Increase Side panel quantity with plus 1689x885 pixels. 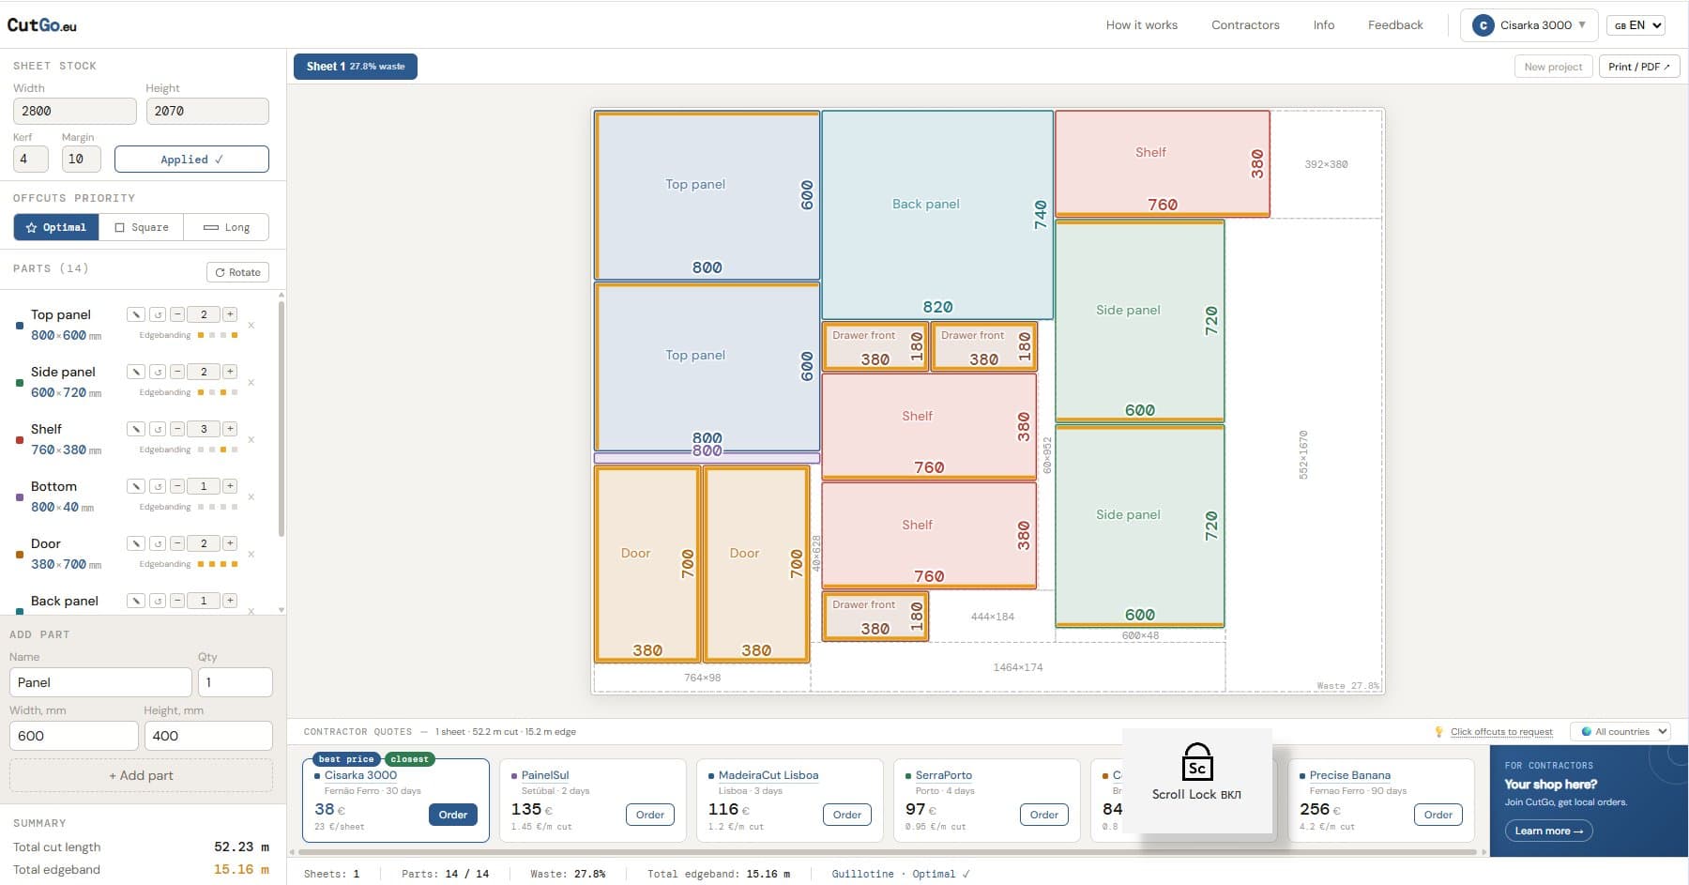tap(230, 372)
